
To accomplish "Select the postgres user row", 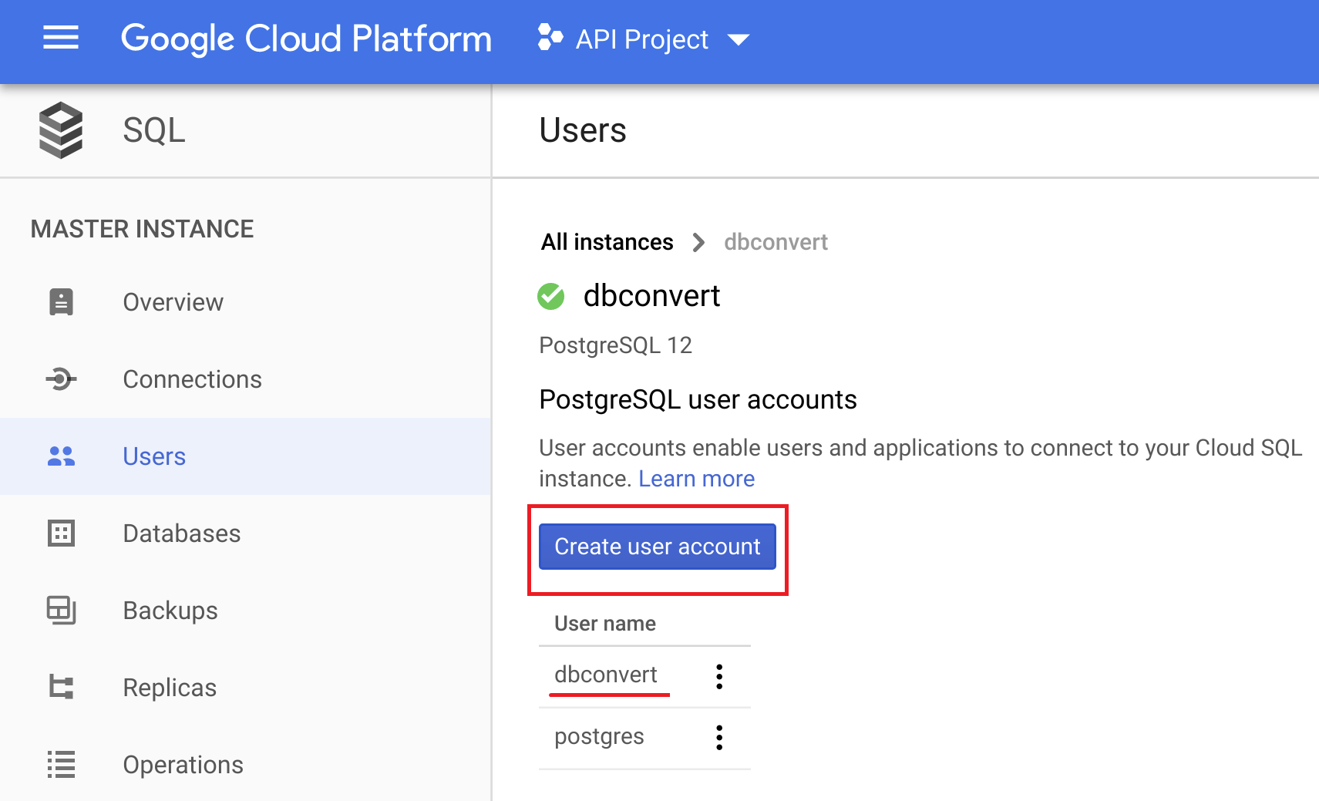I will [x=644, y=738].
